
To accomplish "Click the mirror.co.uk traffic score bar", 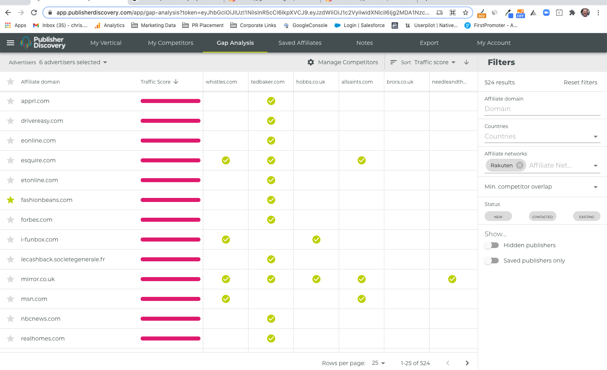I will click(171, 279).
